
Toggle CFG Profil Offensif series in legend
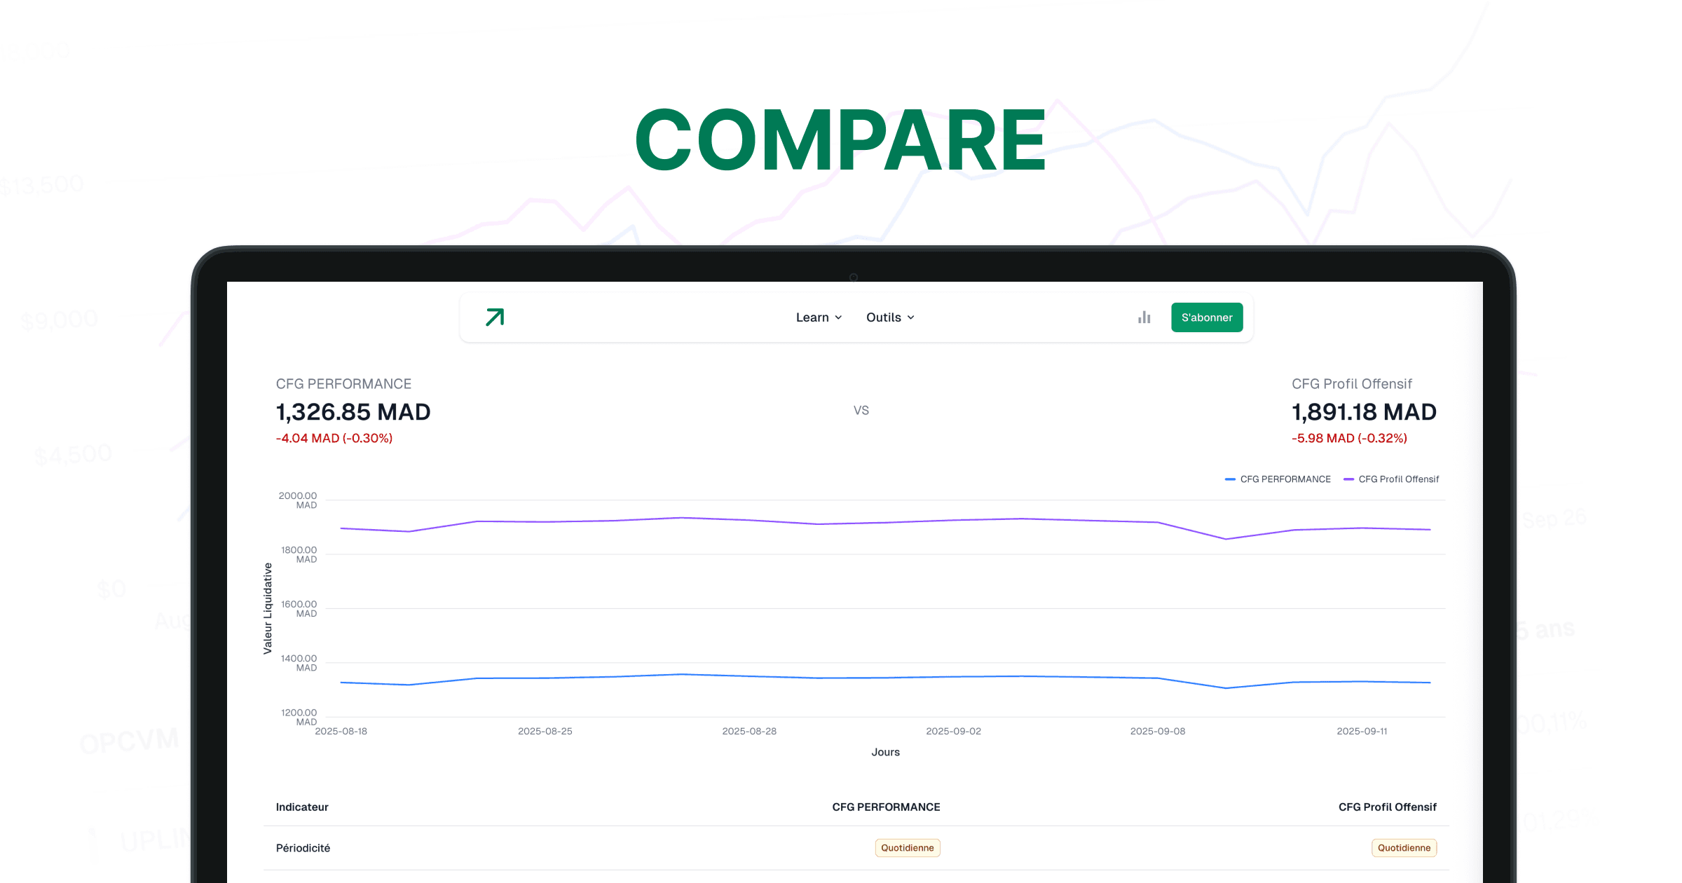coord(1398,479)
